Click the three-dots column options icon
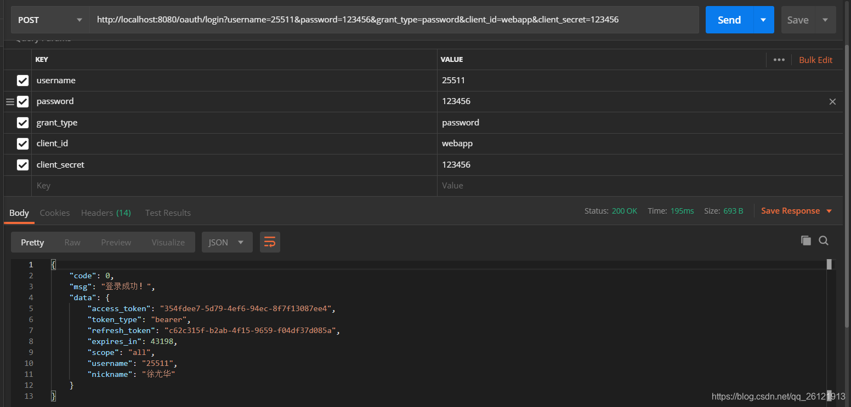Viewport: 851px width, 407px height. [779, 60]
